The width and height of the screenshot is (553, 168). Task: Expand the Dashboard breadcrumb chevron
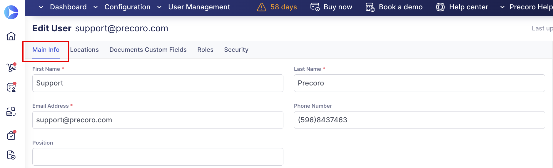pyautogui.click(x=41, y=7)
